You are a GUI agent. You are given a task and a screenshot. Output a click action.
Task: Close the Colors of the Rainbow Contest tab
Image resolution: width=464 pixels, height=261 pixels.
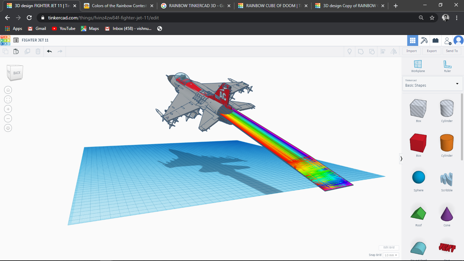[151, 6]
